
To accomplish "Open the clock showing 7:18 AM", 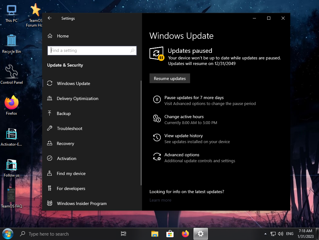I will pos(305,234).
